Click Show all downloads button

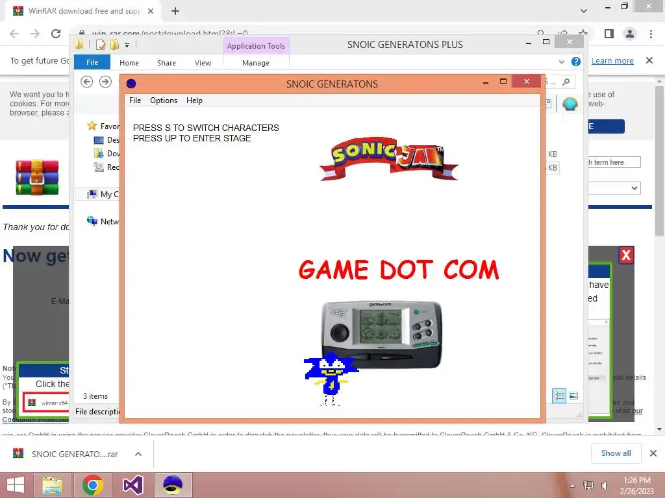click(616, 453)
